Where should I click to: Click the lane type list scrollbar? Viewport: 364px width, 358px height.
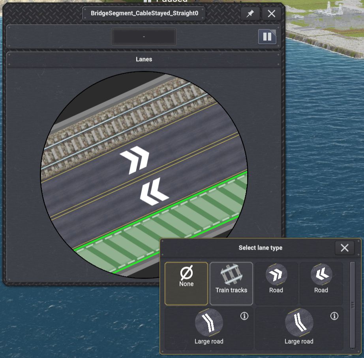[353, 304]
